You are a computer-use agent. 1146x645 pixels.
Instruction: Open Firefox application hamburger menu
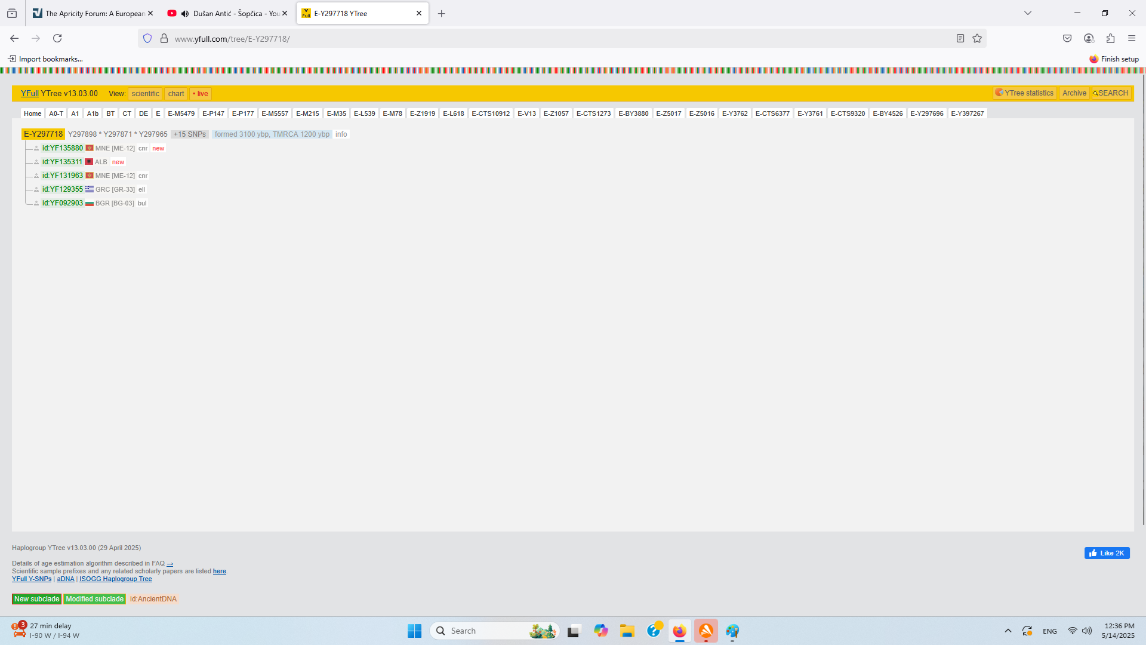click(1132, 39)
